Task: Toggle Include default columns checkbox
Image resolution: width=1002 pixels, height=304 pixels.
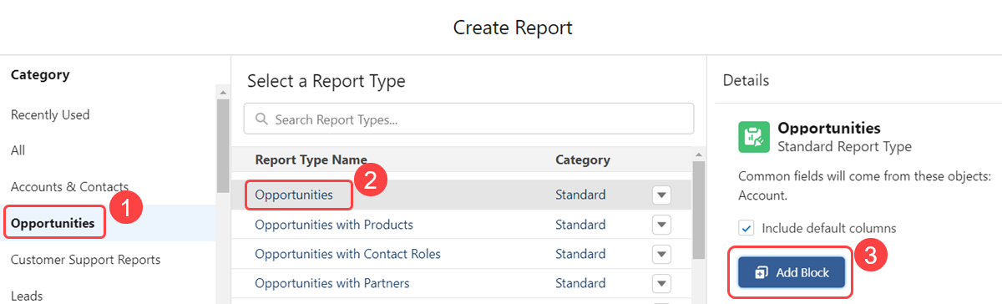Action: [x=746, y=227]
